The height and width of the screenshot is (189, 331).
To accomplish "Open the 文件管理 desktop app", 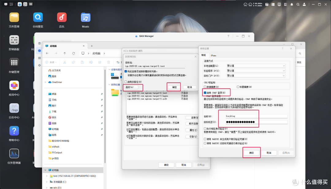I will pos(14,17).
